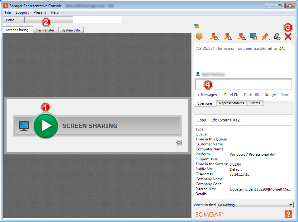Select the Screen Sharing tab
Image resolution: width=298 pixels, height=222 pixels.
point(17,30)
